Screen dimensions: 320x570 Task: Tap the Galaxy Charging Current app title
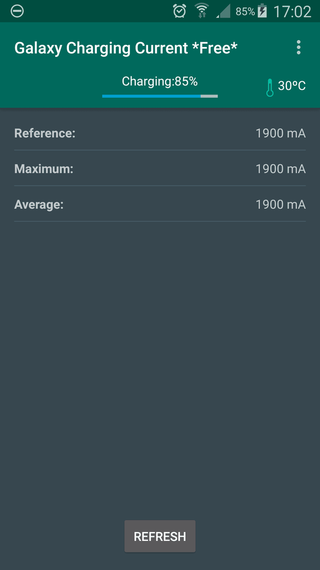pyautogui.click(x=126, y=48)
